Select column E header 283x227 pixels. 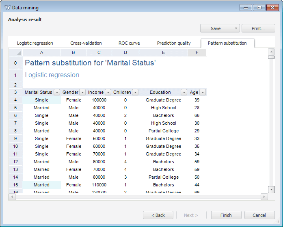pyautogui.click(x=163, y=52)
